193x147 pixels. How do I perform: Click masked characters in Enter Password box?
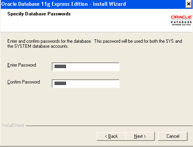tap(60, 67)
